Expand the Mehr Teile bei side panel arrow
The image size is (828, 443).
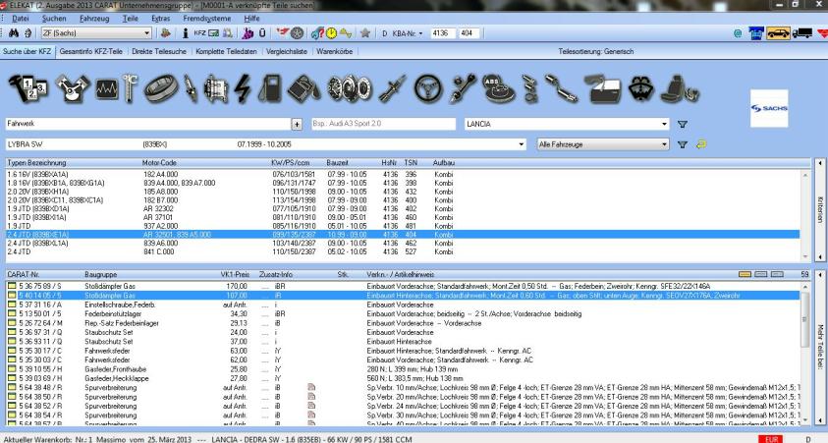(820, 275)
